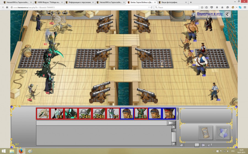Switch the РУС keyboard language indicator
Screen dimensions: 248x154
point(233,151)
